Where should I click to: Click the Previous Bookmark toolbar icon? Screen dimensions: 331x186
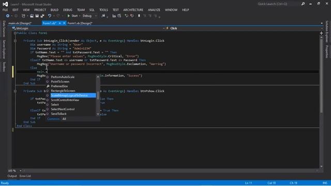pos(145,16)
